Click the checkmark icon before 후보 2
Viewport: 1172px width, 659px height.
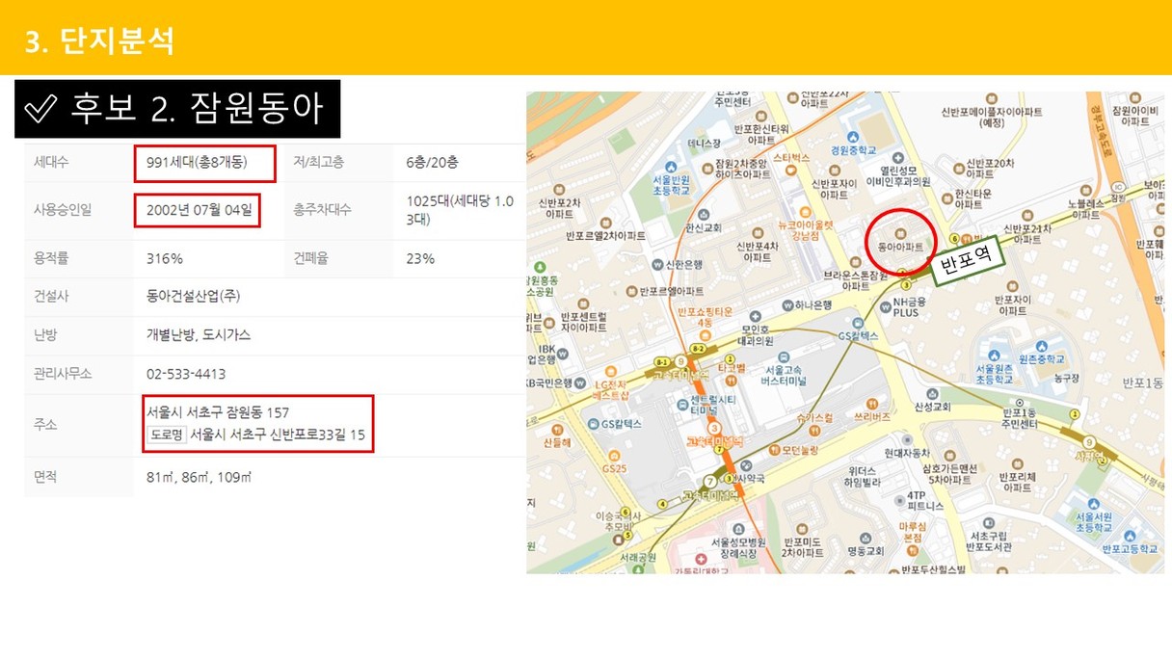[x=41, y=109]
